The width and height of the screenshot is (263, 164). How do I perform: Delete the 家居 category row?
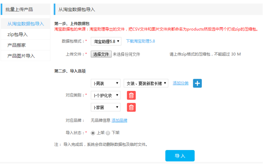[131, 107]
